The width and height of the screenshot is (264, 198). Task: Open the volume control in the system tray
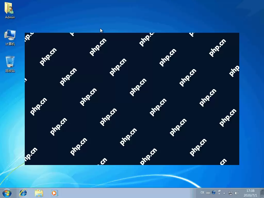point(237,193)
